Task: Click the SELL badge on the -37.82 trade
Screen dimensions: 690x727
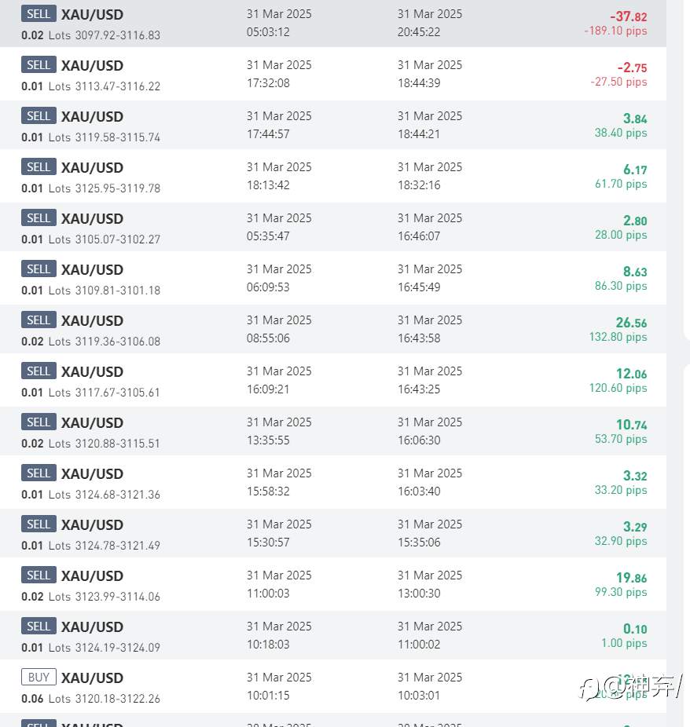Action: tap(39, 14)
